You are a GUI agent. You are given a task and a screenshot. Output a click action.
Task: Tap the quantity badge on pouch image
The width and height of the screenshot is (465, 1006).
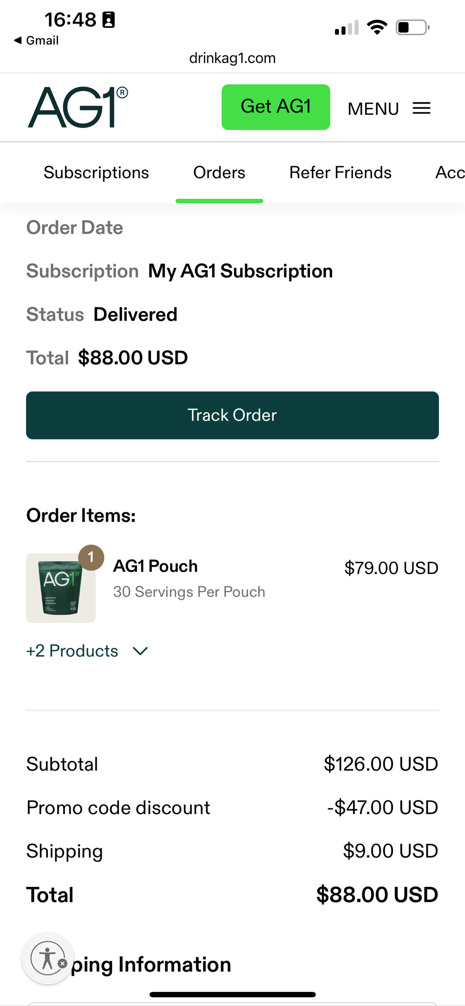click(x=91, y=557)
